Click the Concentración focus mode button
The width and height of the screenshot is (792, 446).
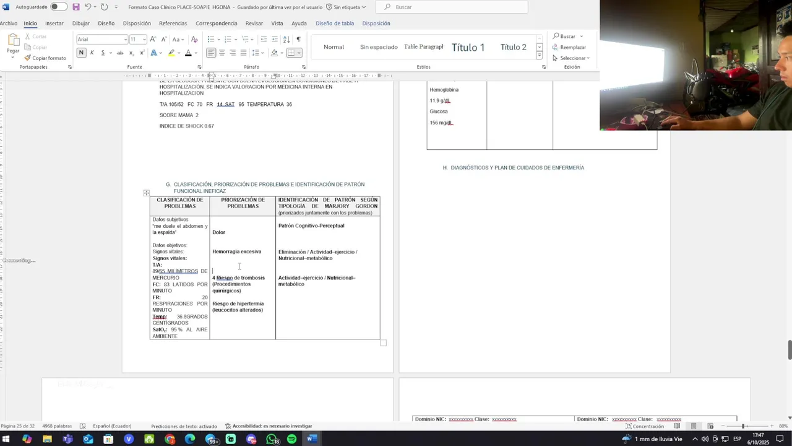click(645, 426)
